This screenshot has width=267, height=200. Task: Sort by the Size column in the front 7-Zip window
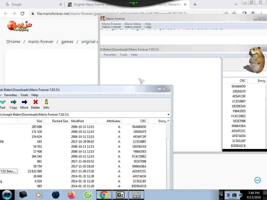[x=31, y=121]
